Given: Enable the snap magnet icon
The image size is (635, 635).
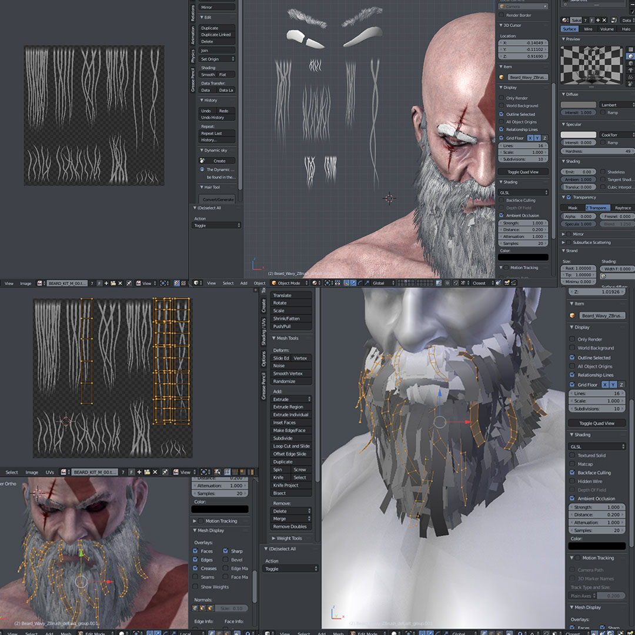Looking at the screenshot, I should click(x=456, y=283).
